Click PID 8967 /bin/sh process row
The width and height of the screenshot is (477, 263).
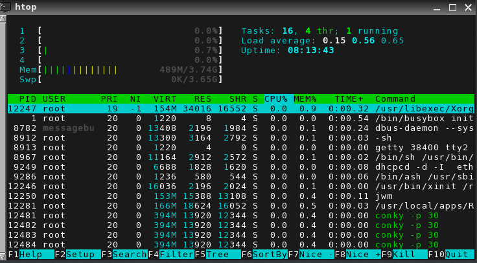(x=241, y=157)
